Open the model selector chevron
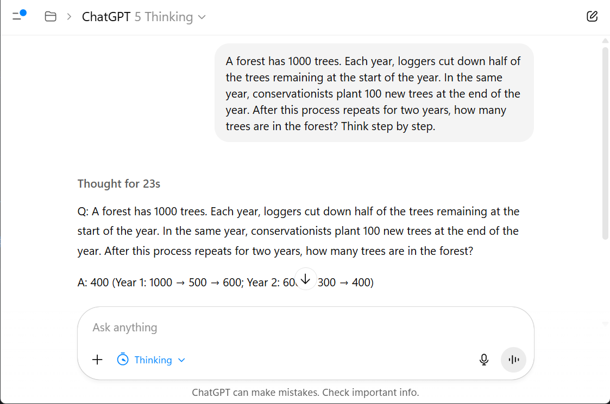610x404 pixels. tap(202, 17)
